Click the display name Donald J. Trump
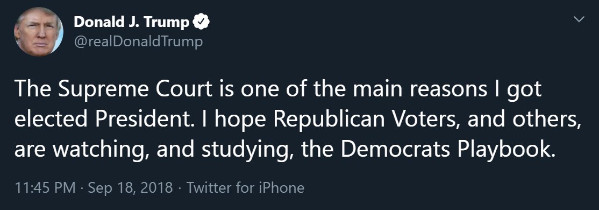The width and height of the screenshot is (599, 210). 131,22
